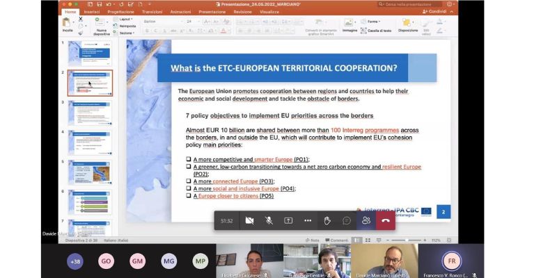Click the Format Painter brush icon

pos(81,33)
